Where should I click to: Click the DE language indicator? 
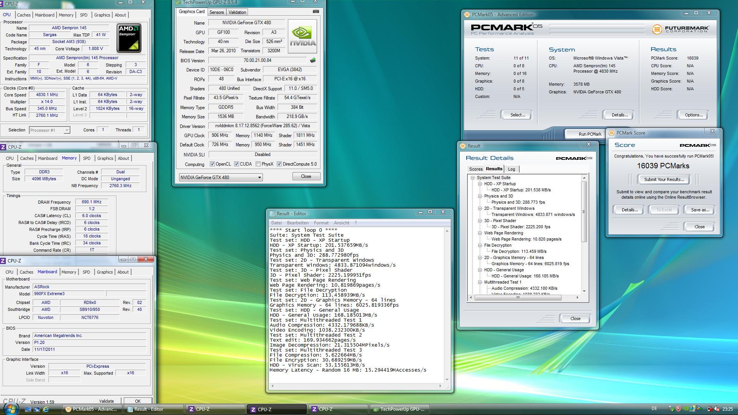(654, 408)
